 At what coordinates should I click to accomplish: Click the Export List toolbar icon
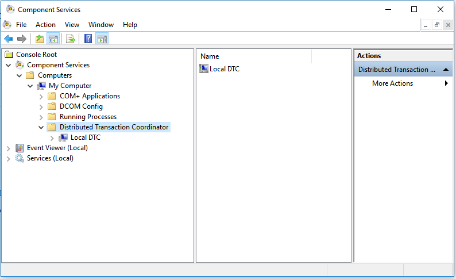tap(71, 39)
